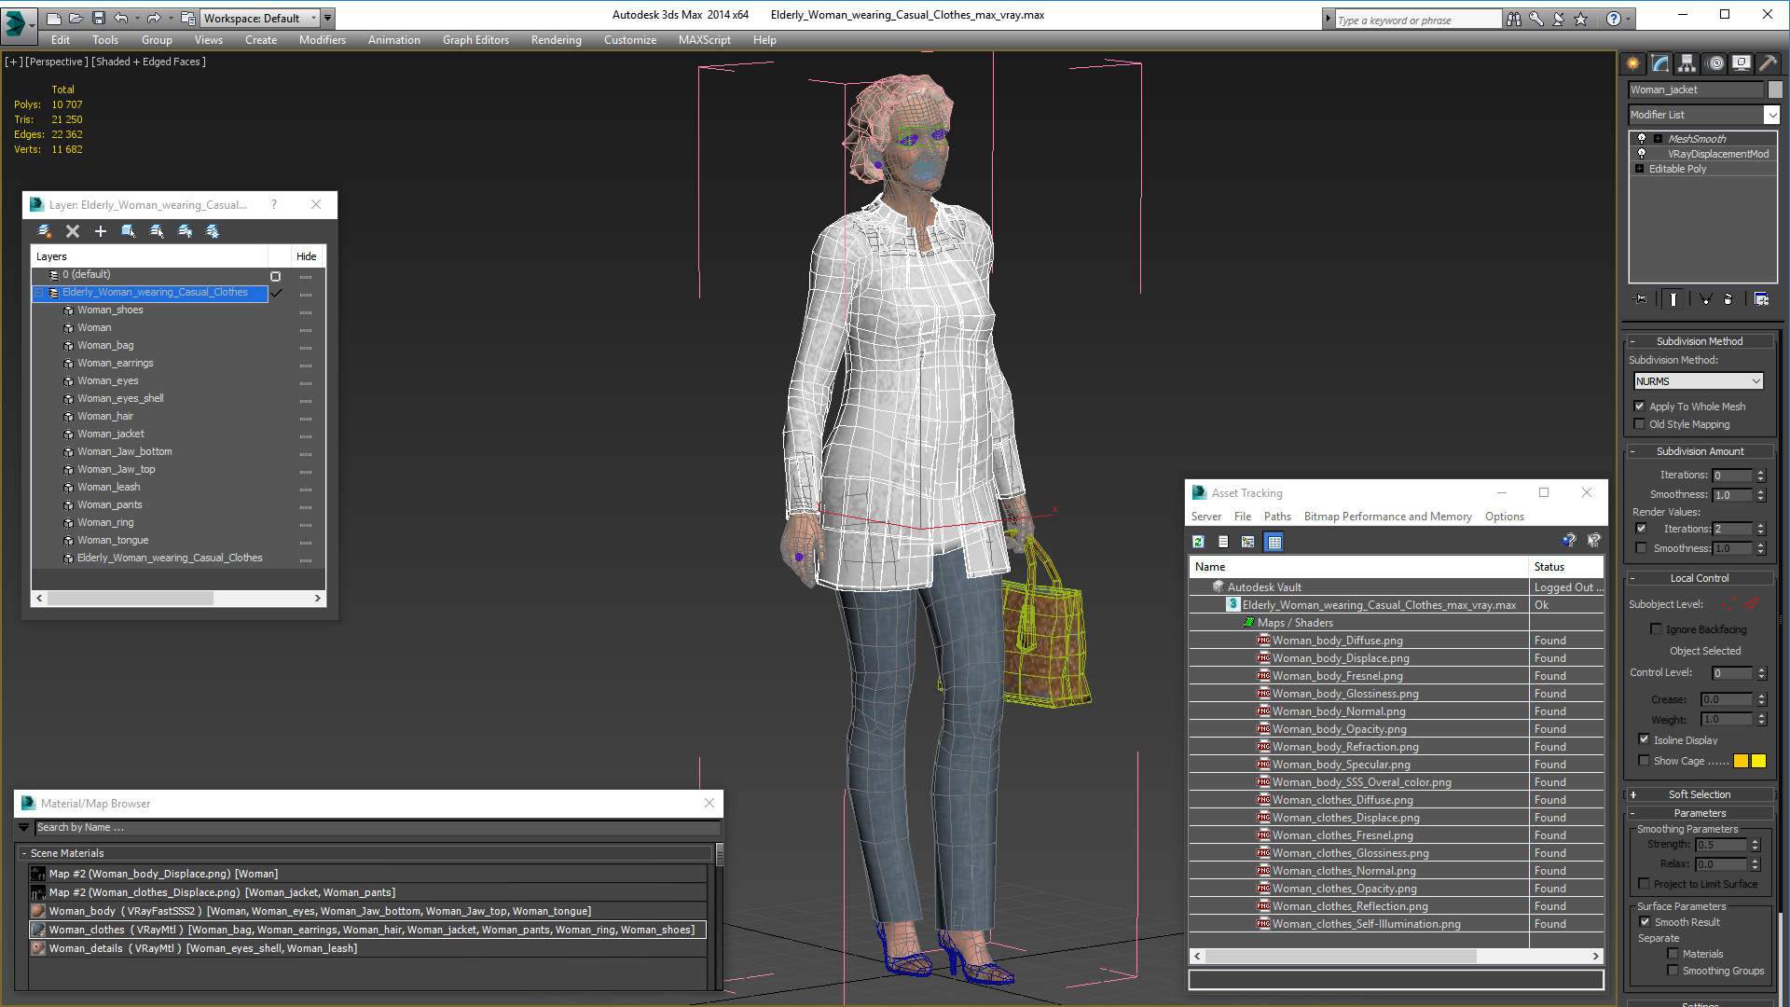Expand the Editable Poly stack entry

(x=1639, y=169)
